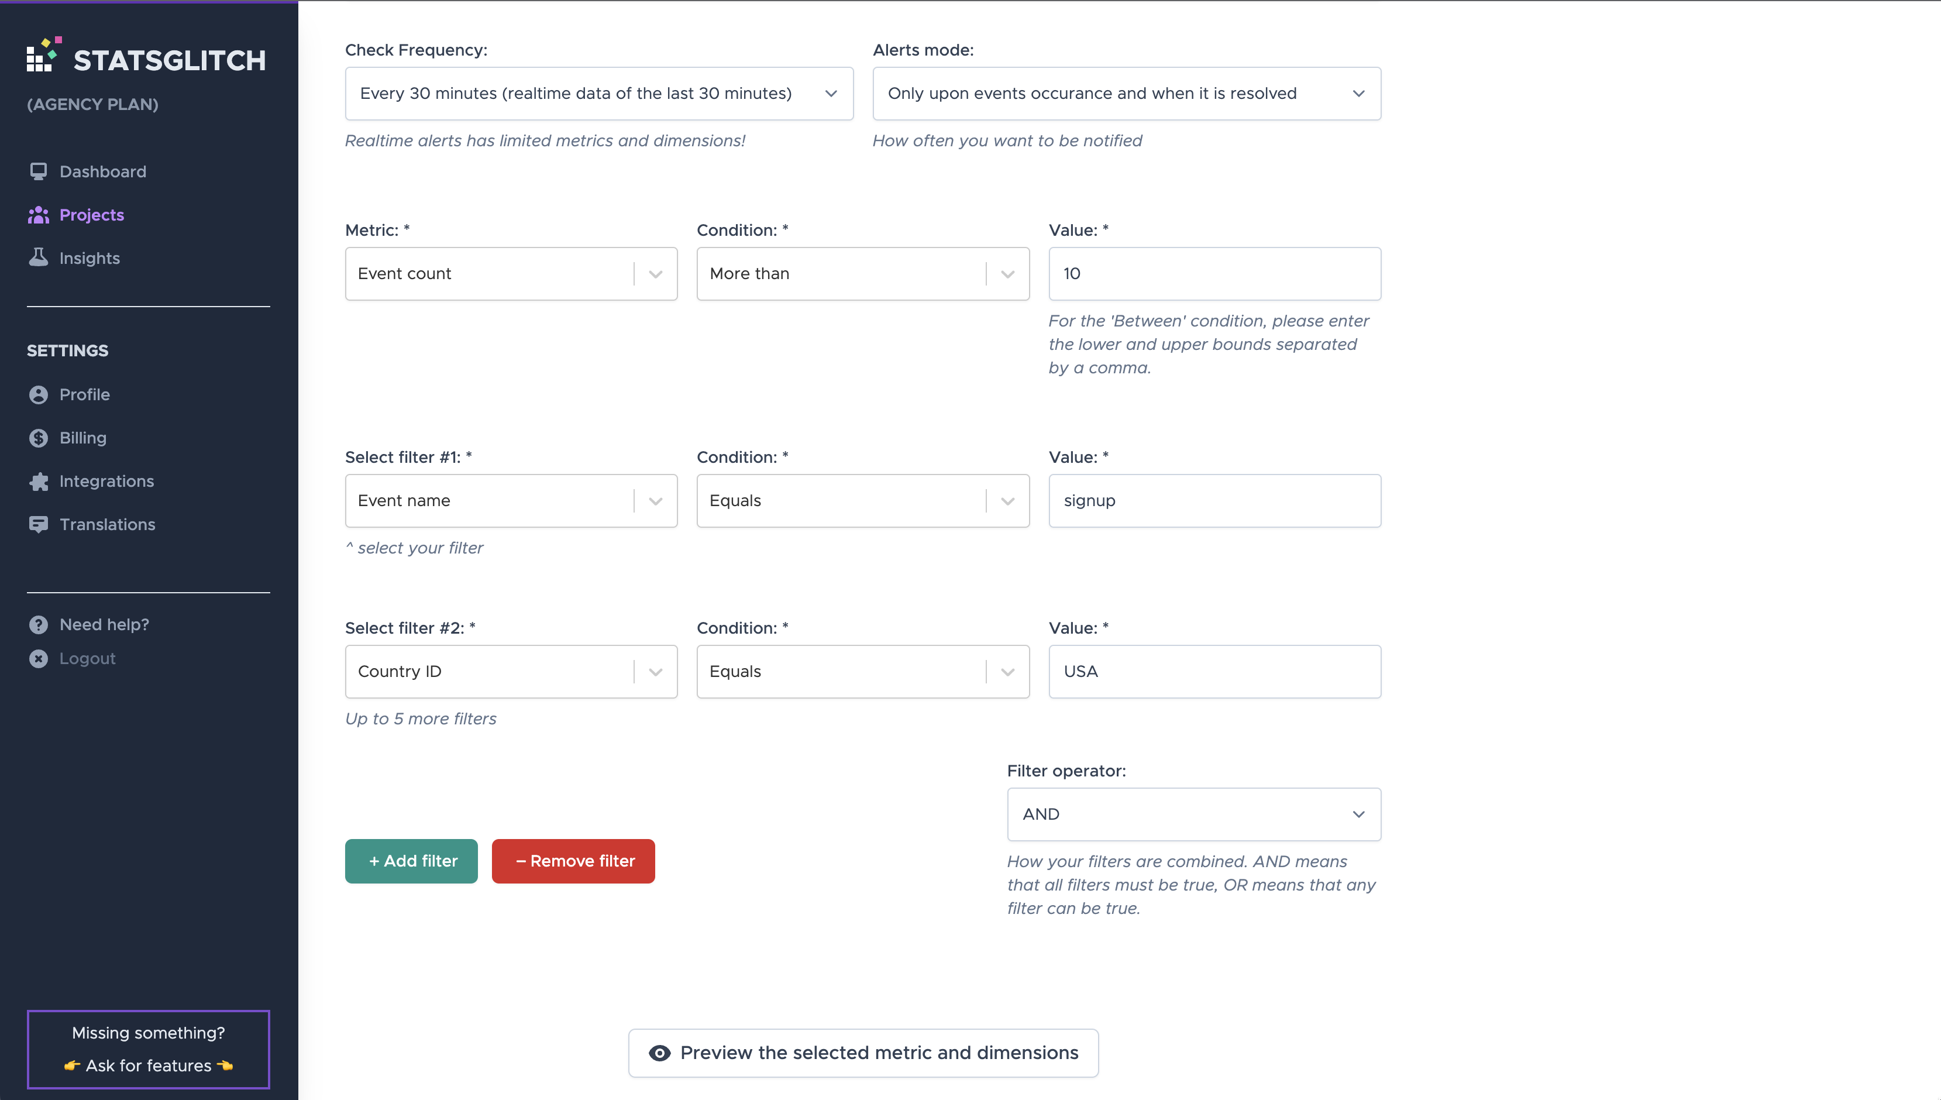
Task: Open the Dashboard page
Action: [x=103, y=171]
